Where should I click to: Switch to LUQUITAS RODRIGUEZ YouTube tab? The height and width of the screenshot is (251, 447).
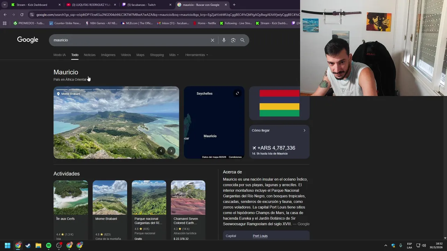click(91, 5)
